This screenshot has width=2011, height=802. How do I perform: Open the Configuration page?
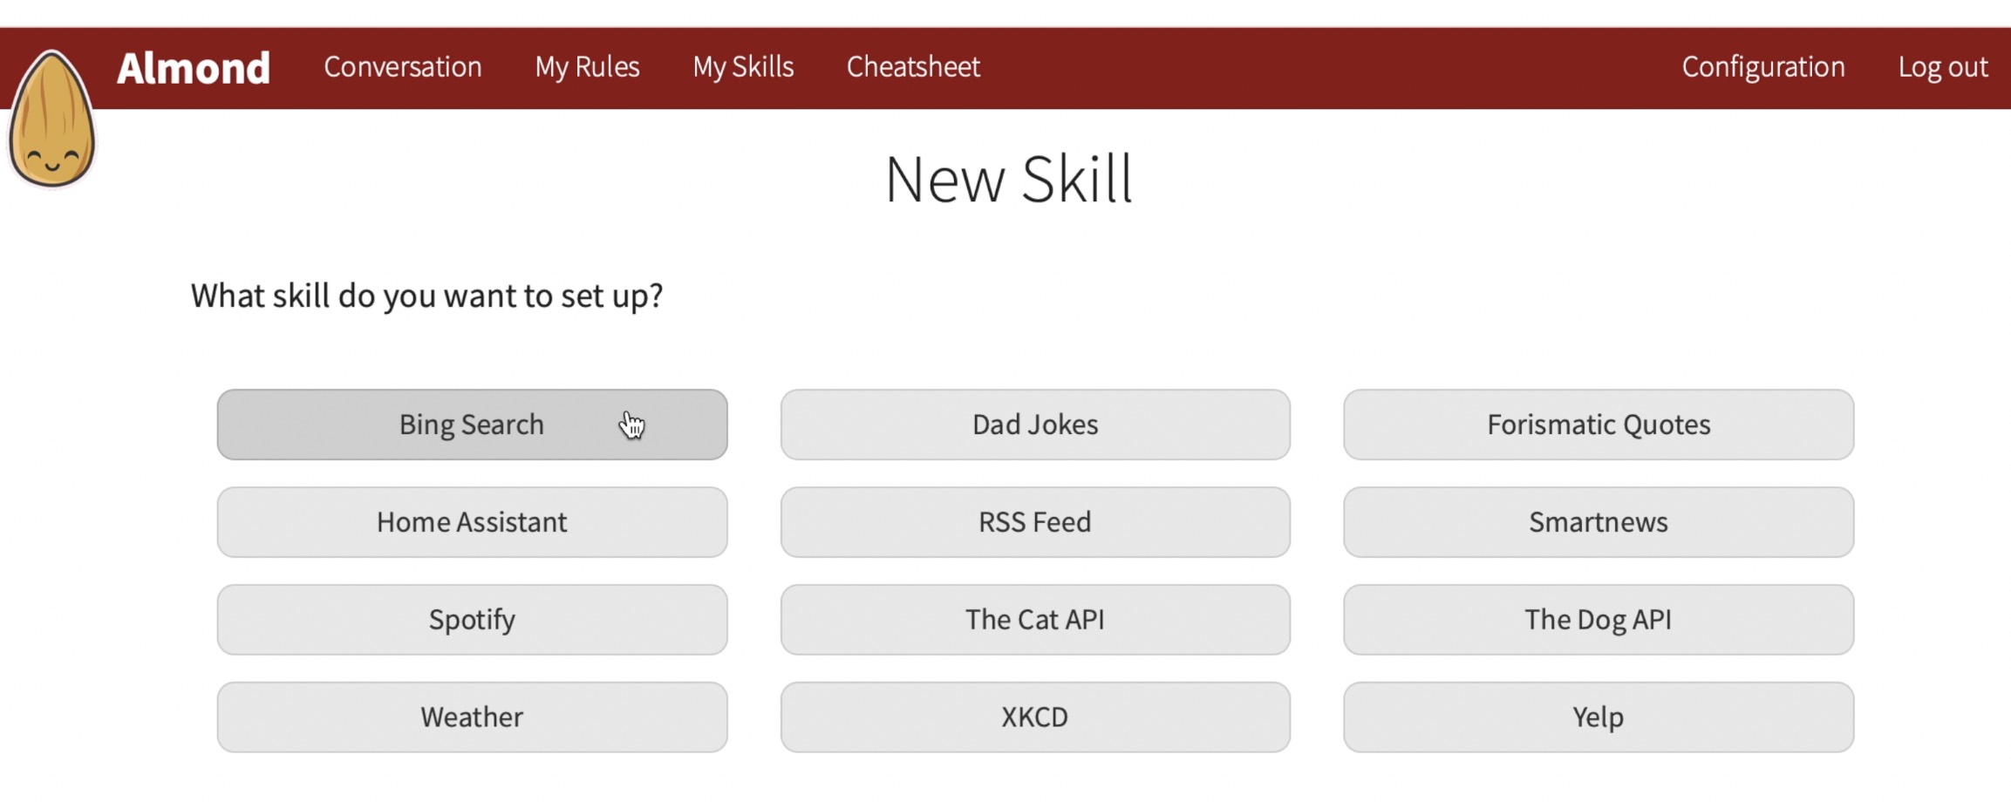(1763, 67)
